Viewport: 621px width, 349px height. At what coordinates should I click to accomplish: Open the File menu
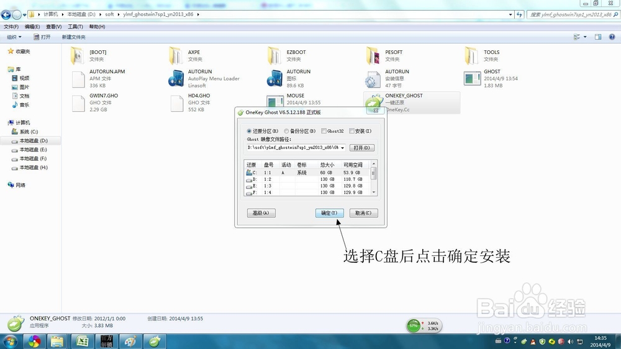(x=11, y=27)
